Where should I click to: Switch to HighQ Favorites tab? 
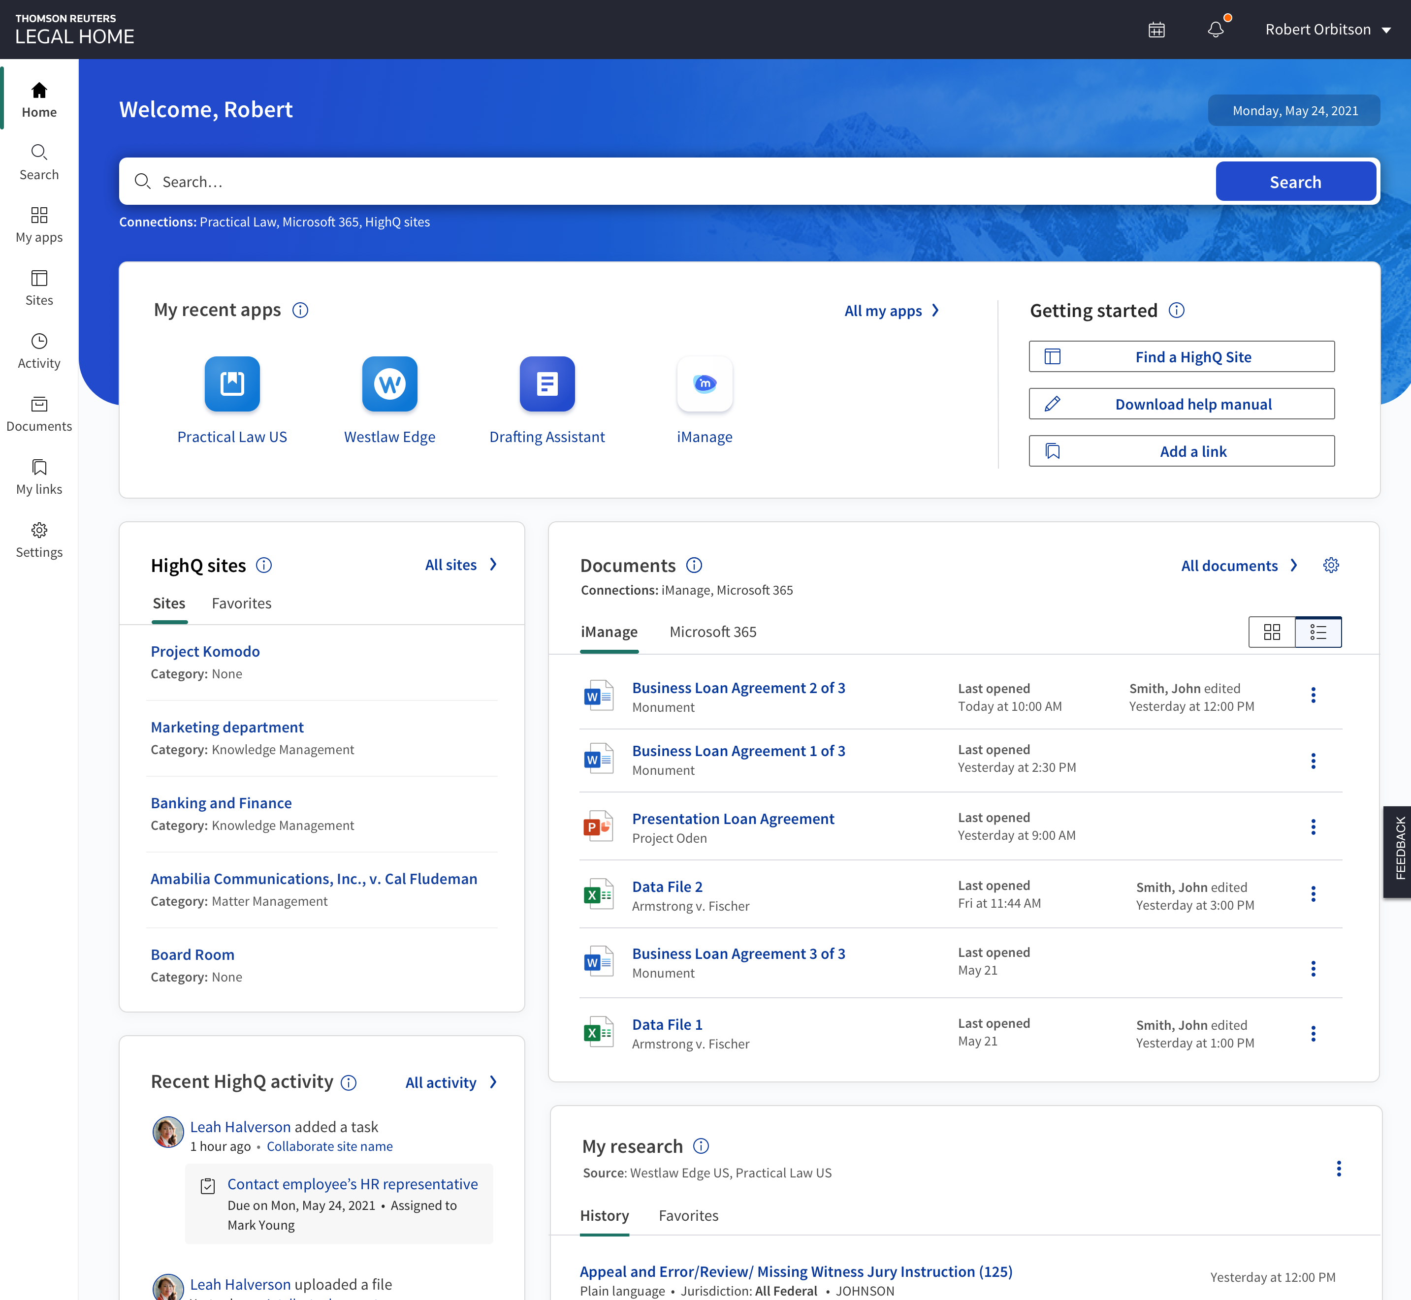point(241,603)
